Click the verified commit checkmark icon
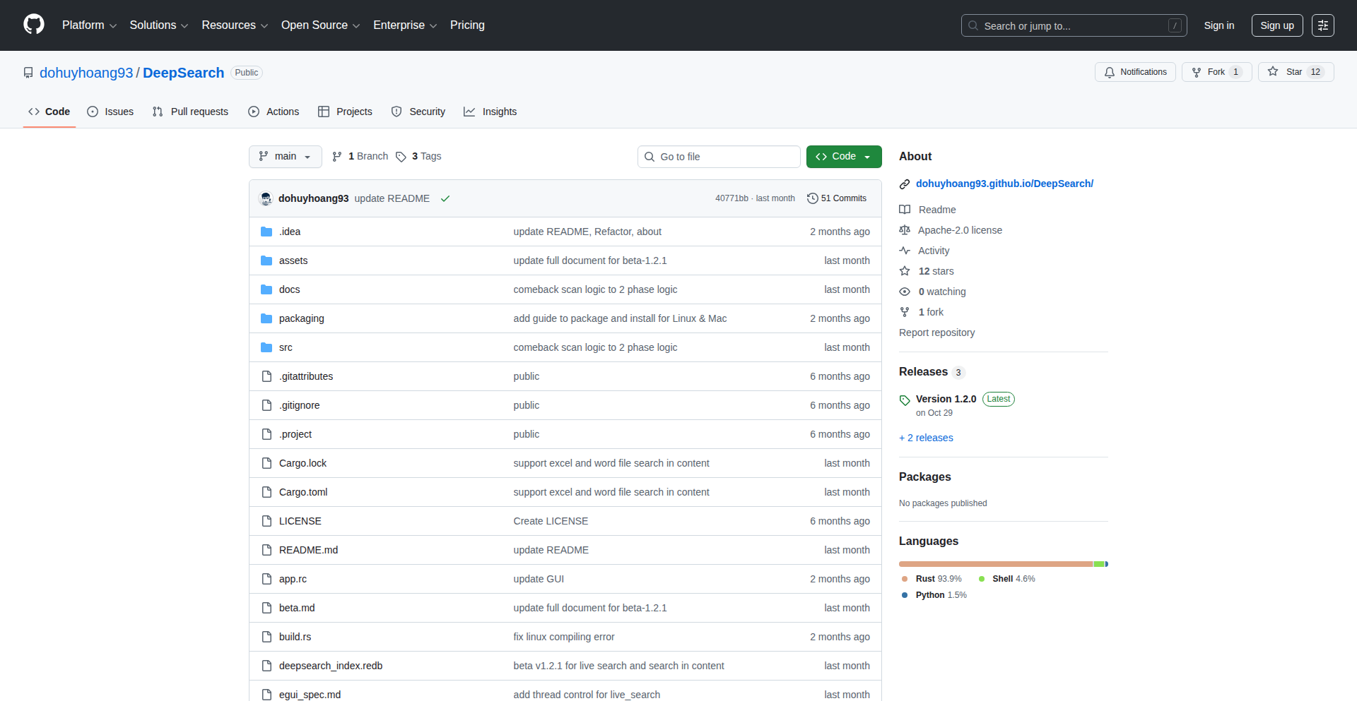 [445, 198]
